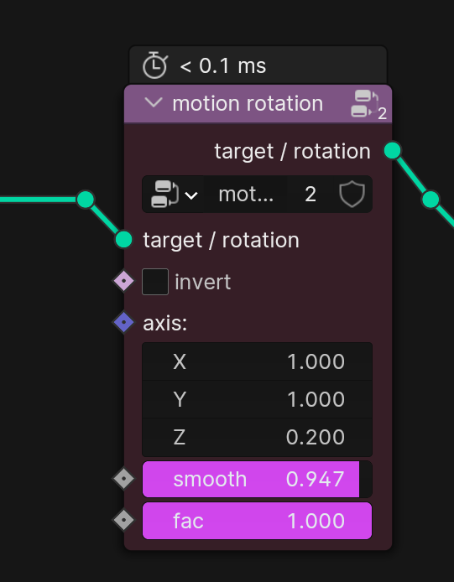Click the '< 0.1 ms' timing label
Image resolution: width=454 pixels, height=582 pixels.
pos(223,66)
